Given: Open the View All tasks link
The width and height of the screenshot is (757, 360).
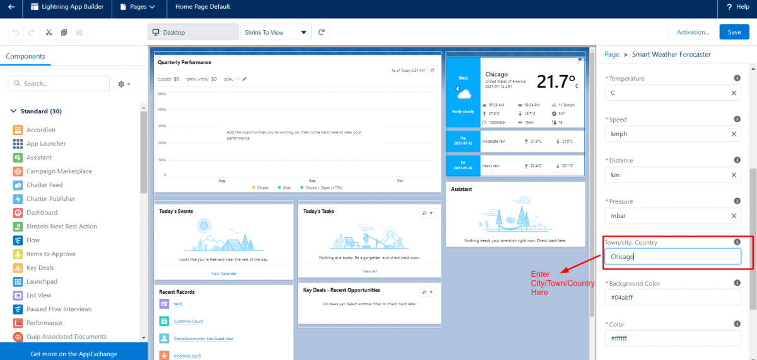Looking at the screenshot, I should (x=370, y=271).
